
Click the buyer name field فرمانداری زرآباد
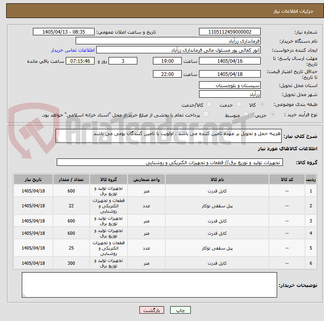168,41
